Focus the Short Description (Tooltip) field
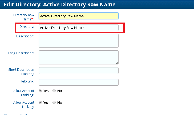Viewport: 195px width, 127px height. pyautogui.click(x=79, y=71)
